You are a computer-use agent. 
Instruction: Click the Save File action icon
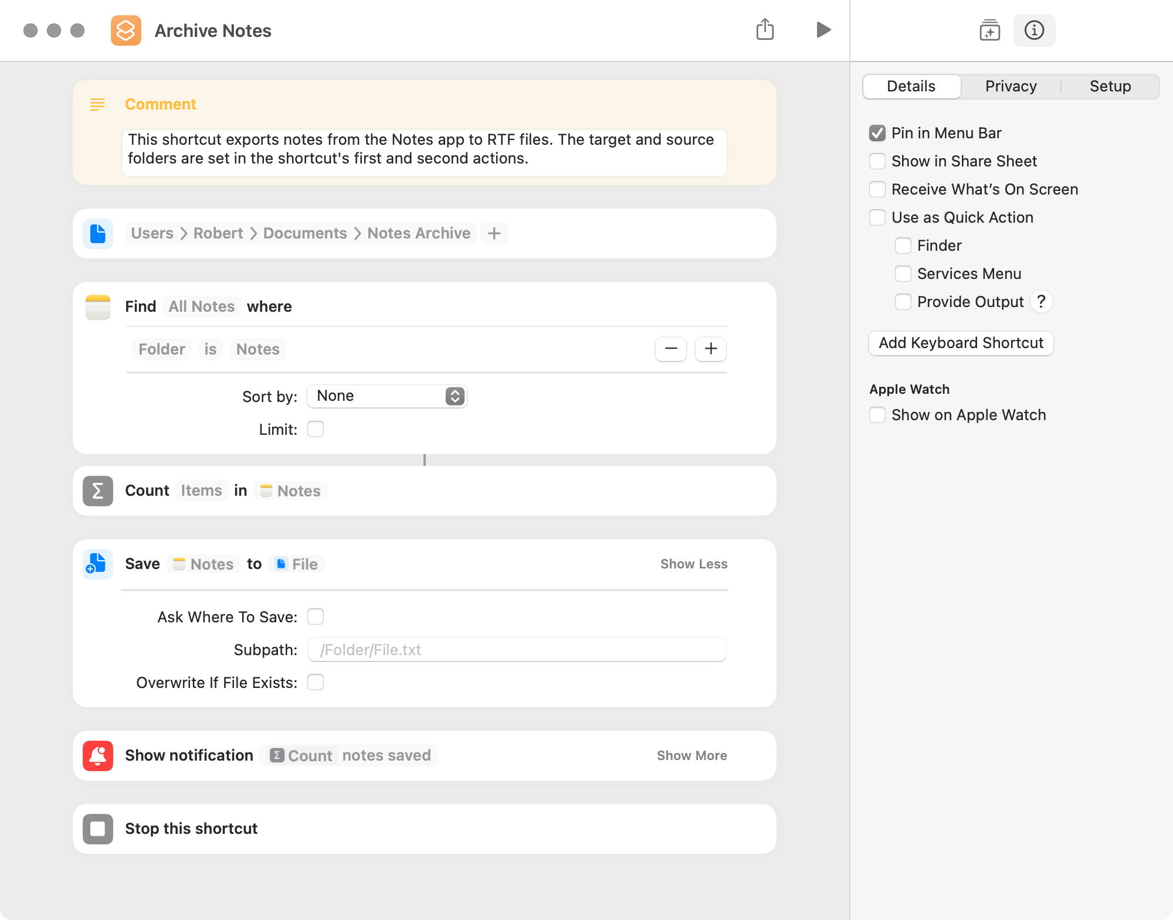click(98, 564)
